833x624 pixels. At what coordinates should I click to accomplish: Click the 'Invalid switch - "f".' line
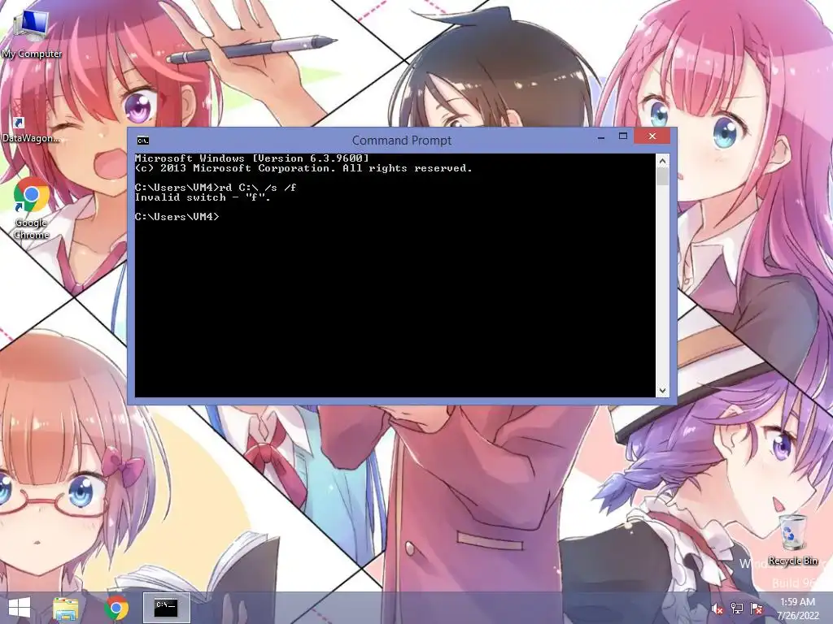coord(203,197)
